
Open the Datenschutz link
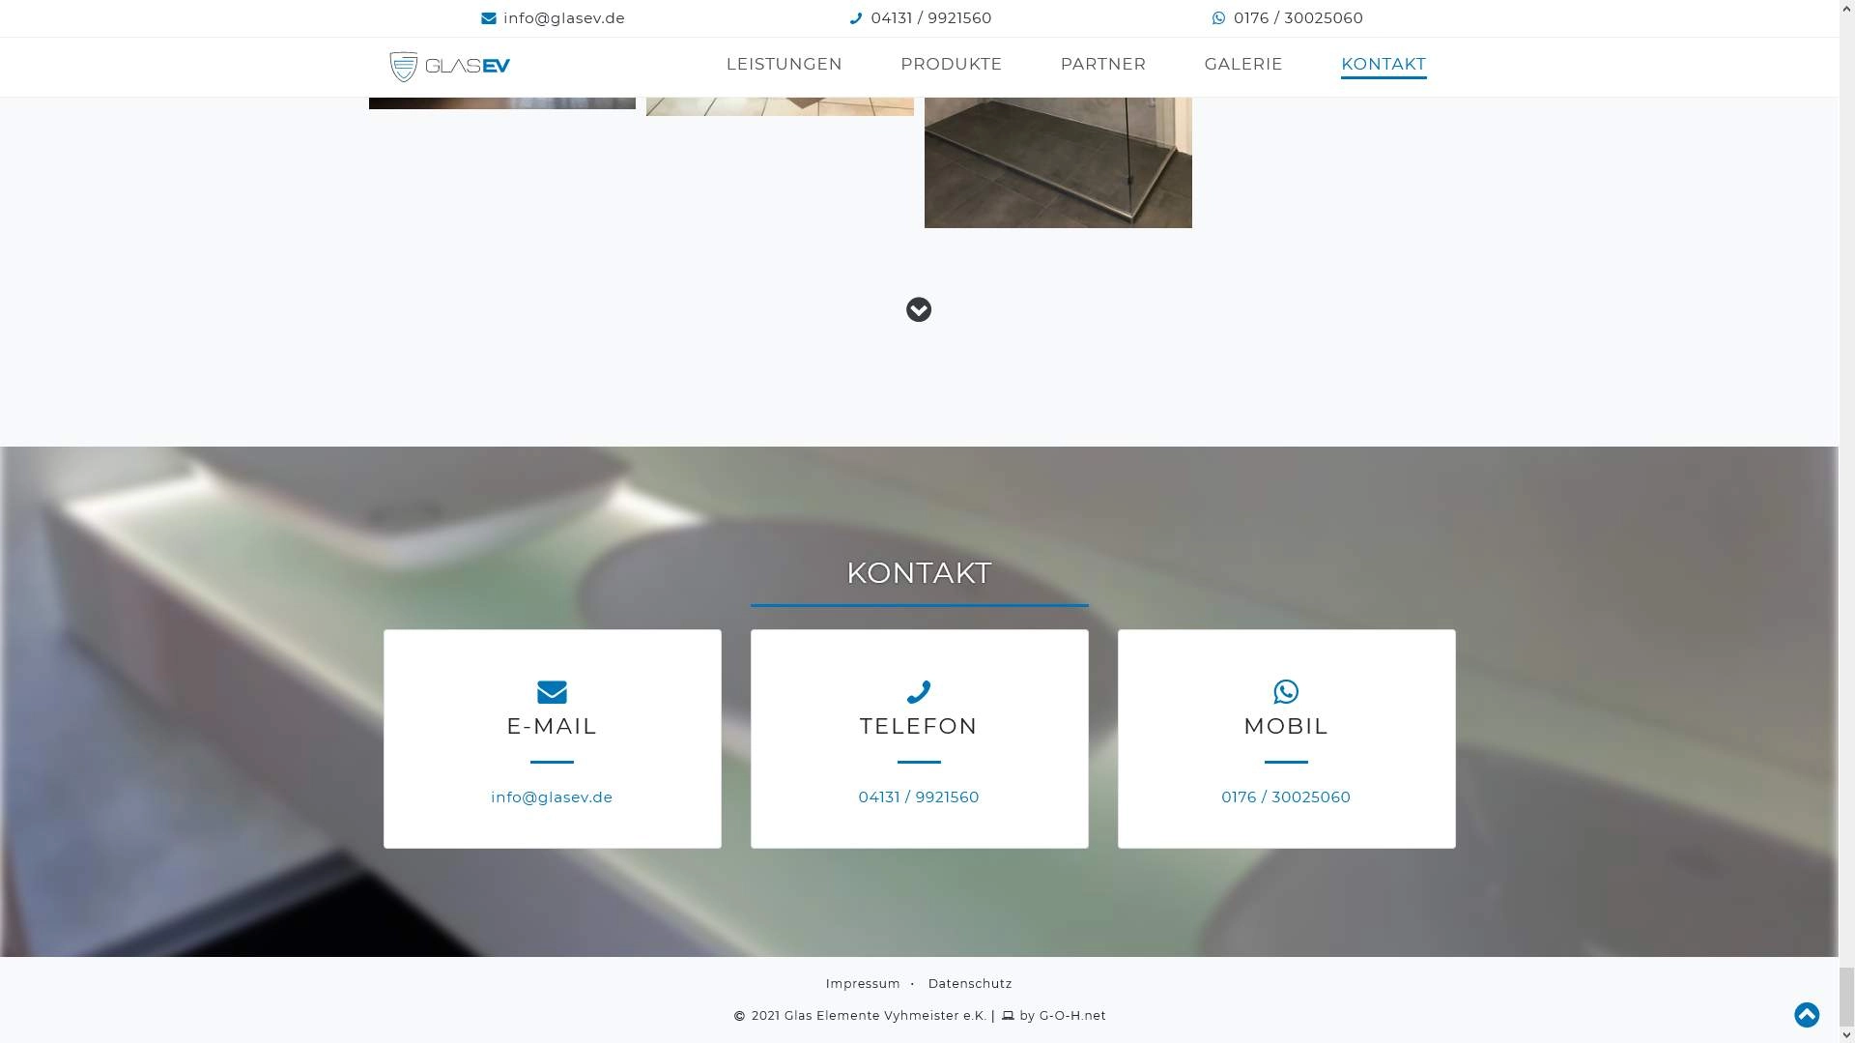[970, 984]
